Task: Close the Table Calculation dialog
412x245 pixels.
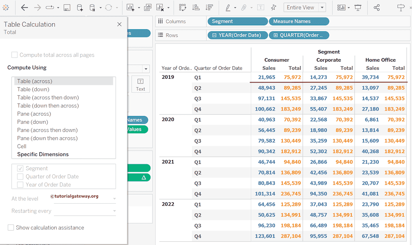Action: pos(119,24)
